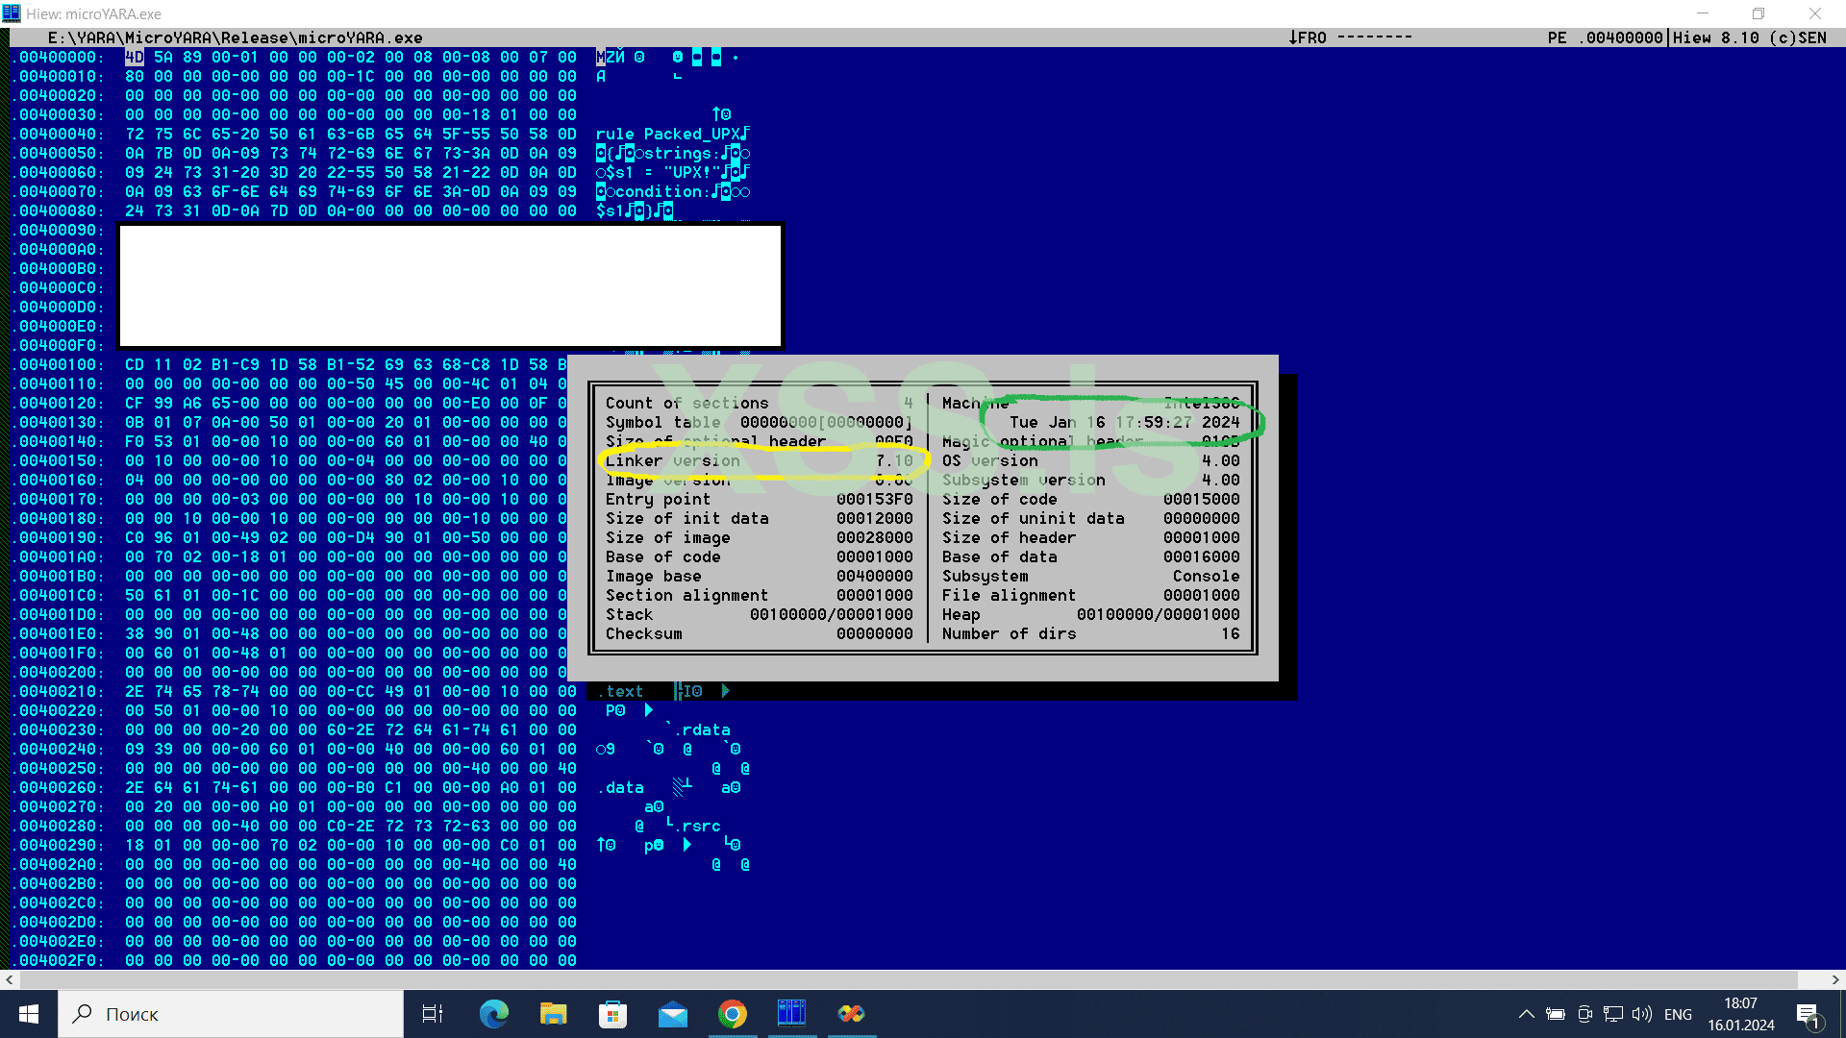This screenshot has width=1846, height=1038.
Task: Expand hidden system tray icons chevron
Action: [x=1526, y=1014]
